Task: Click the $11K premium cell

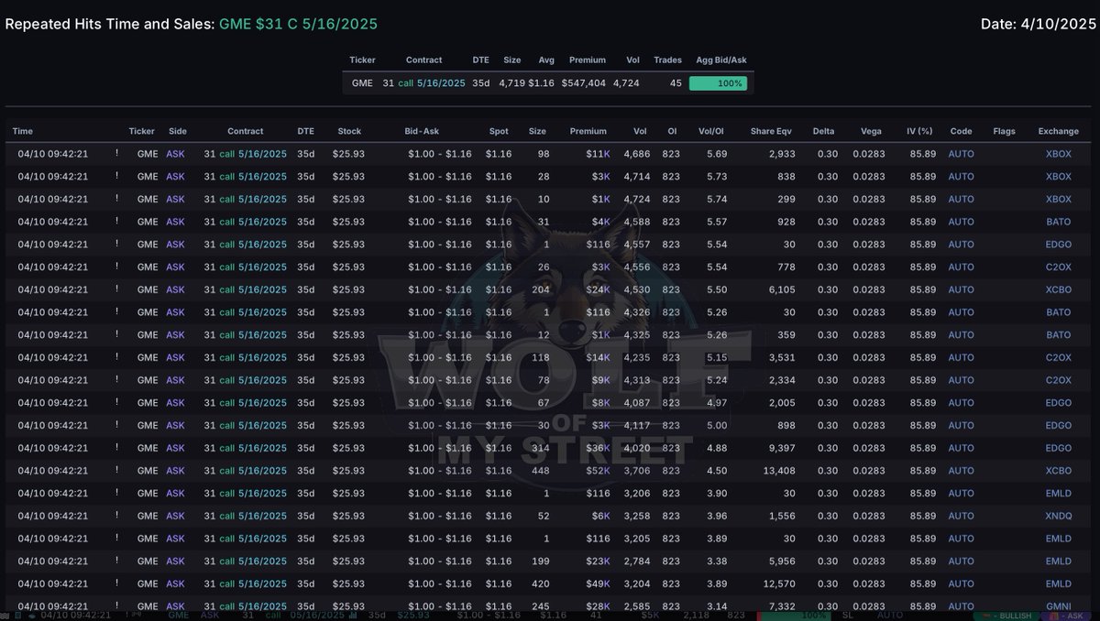Action: click(x=599, y=153)
